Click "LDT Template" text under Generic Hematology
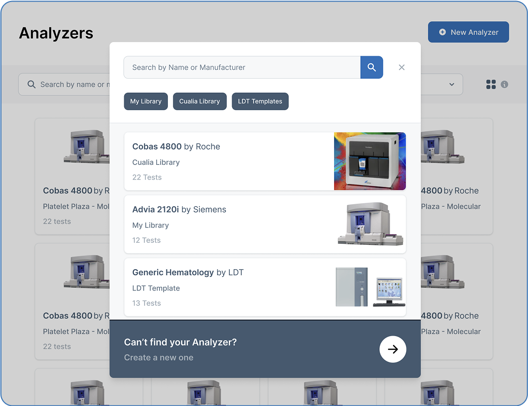 coord(156,288)
